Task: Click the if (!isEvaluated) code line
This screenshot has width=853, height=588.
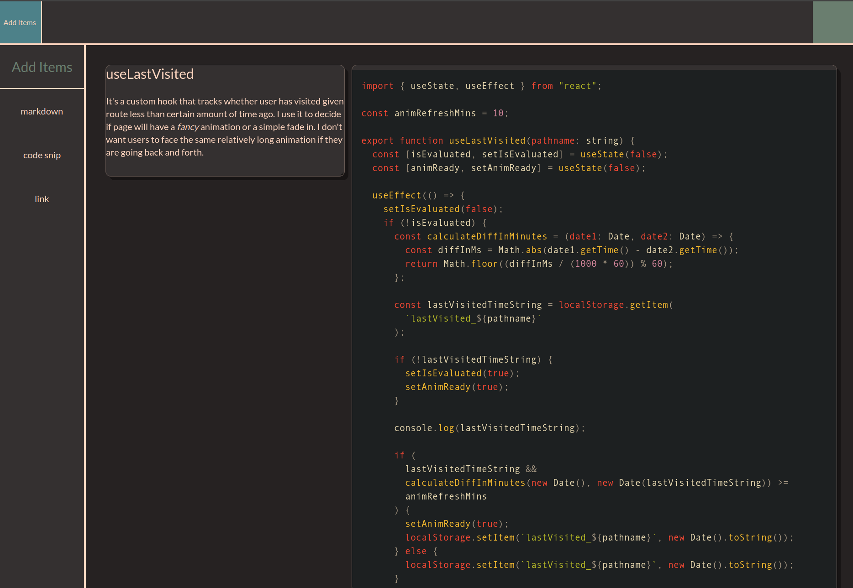Action: [x=435, y=223]
